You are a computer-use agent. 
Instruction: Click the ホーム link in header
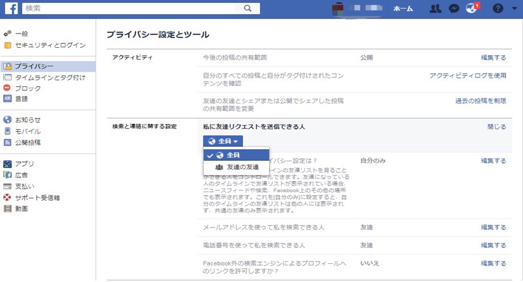tap(403, 9)
